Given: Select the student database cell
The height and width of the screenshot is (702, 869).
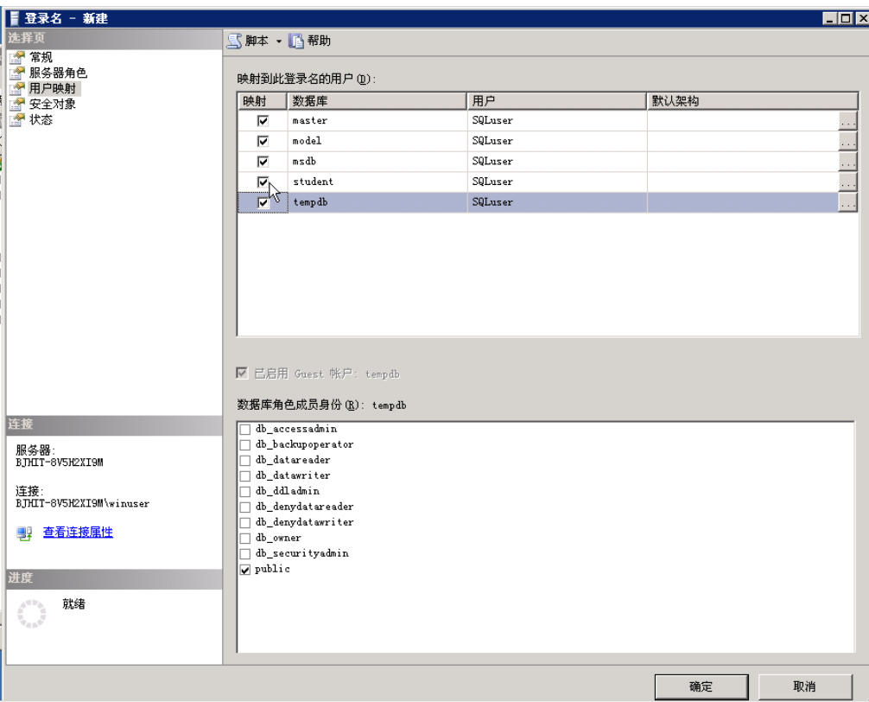Looking at the screenshot, I should [377, 182].
